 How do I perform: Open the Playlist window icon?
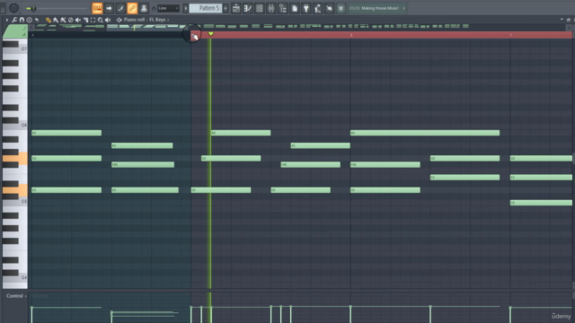click(236, 8)
